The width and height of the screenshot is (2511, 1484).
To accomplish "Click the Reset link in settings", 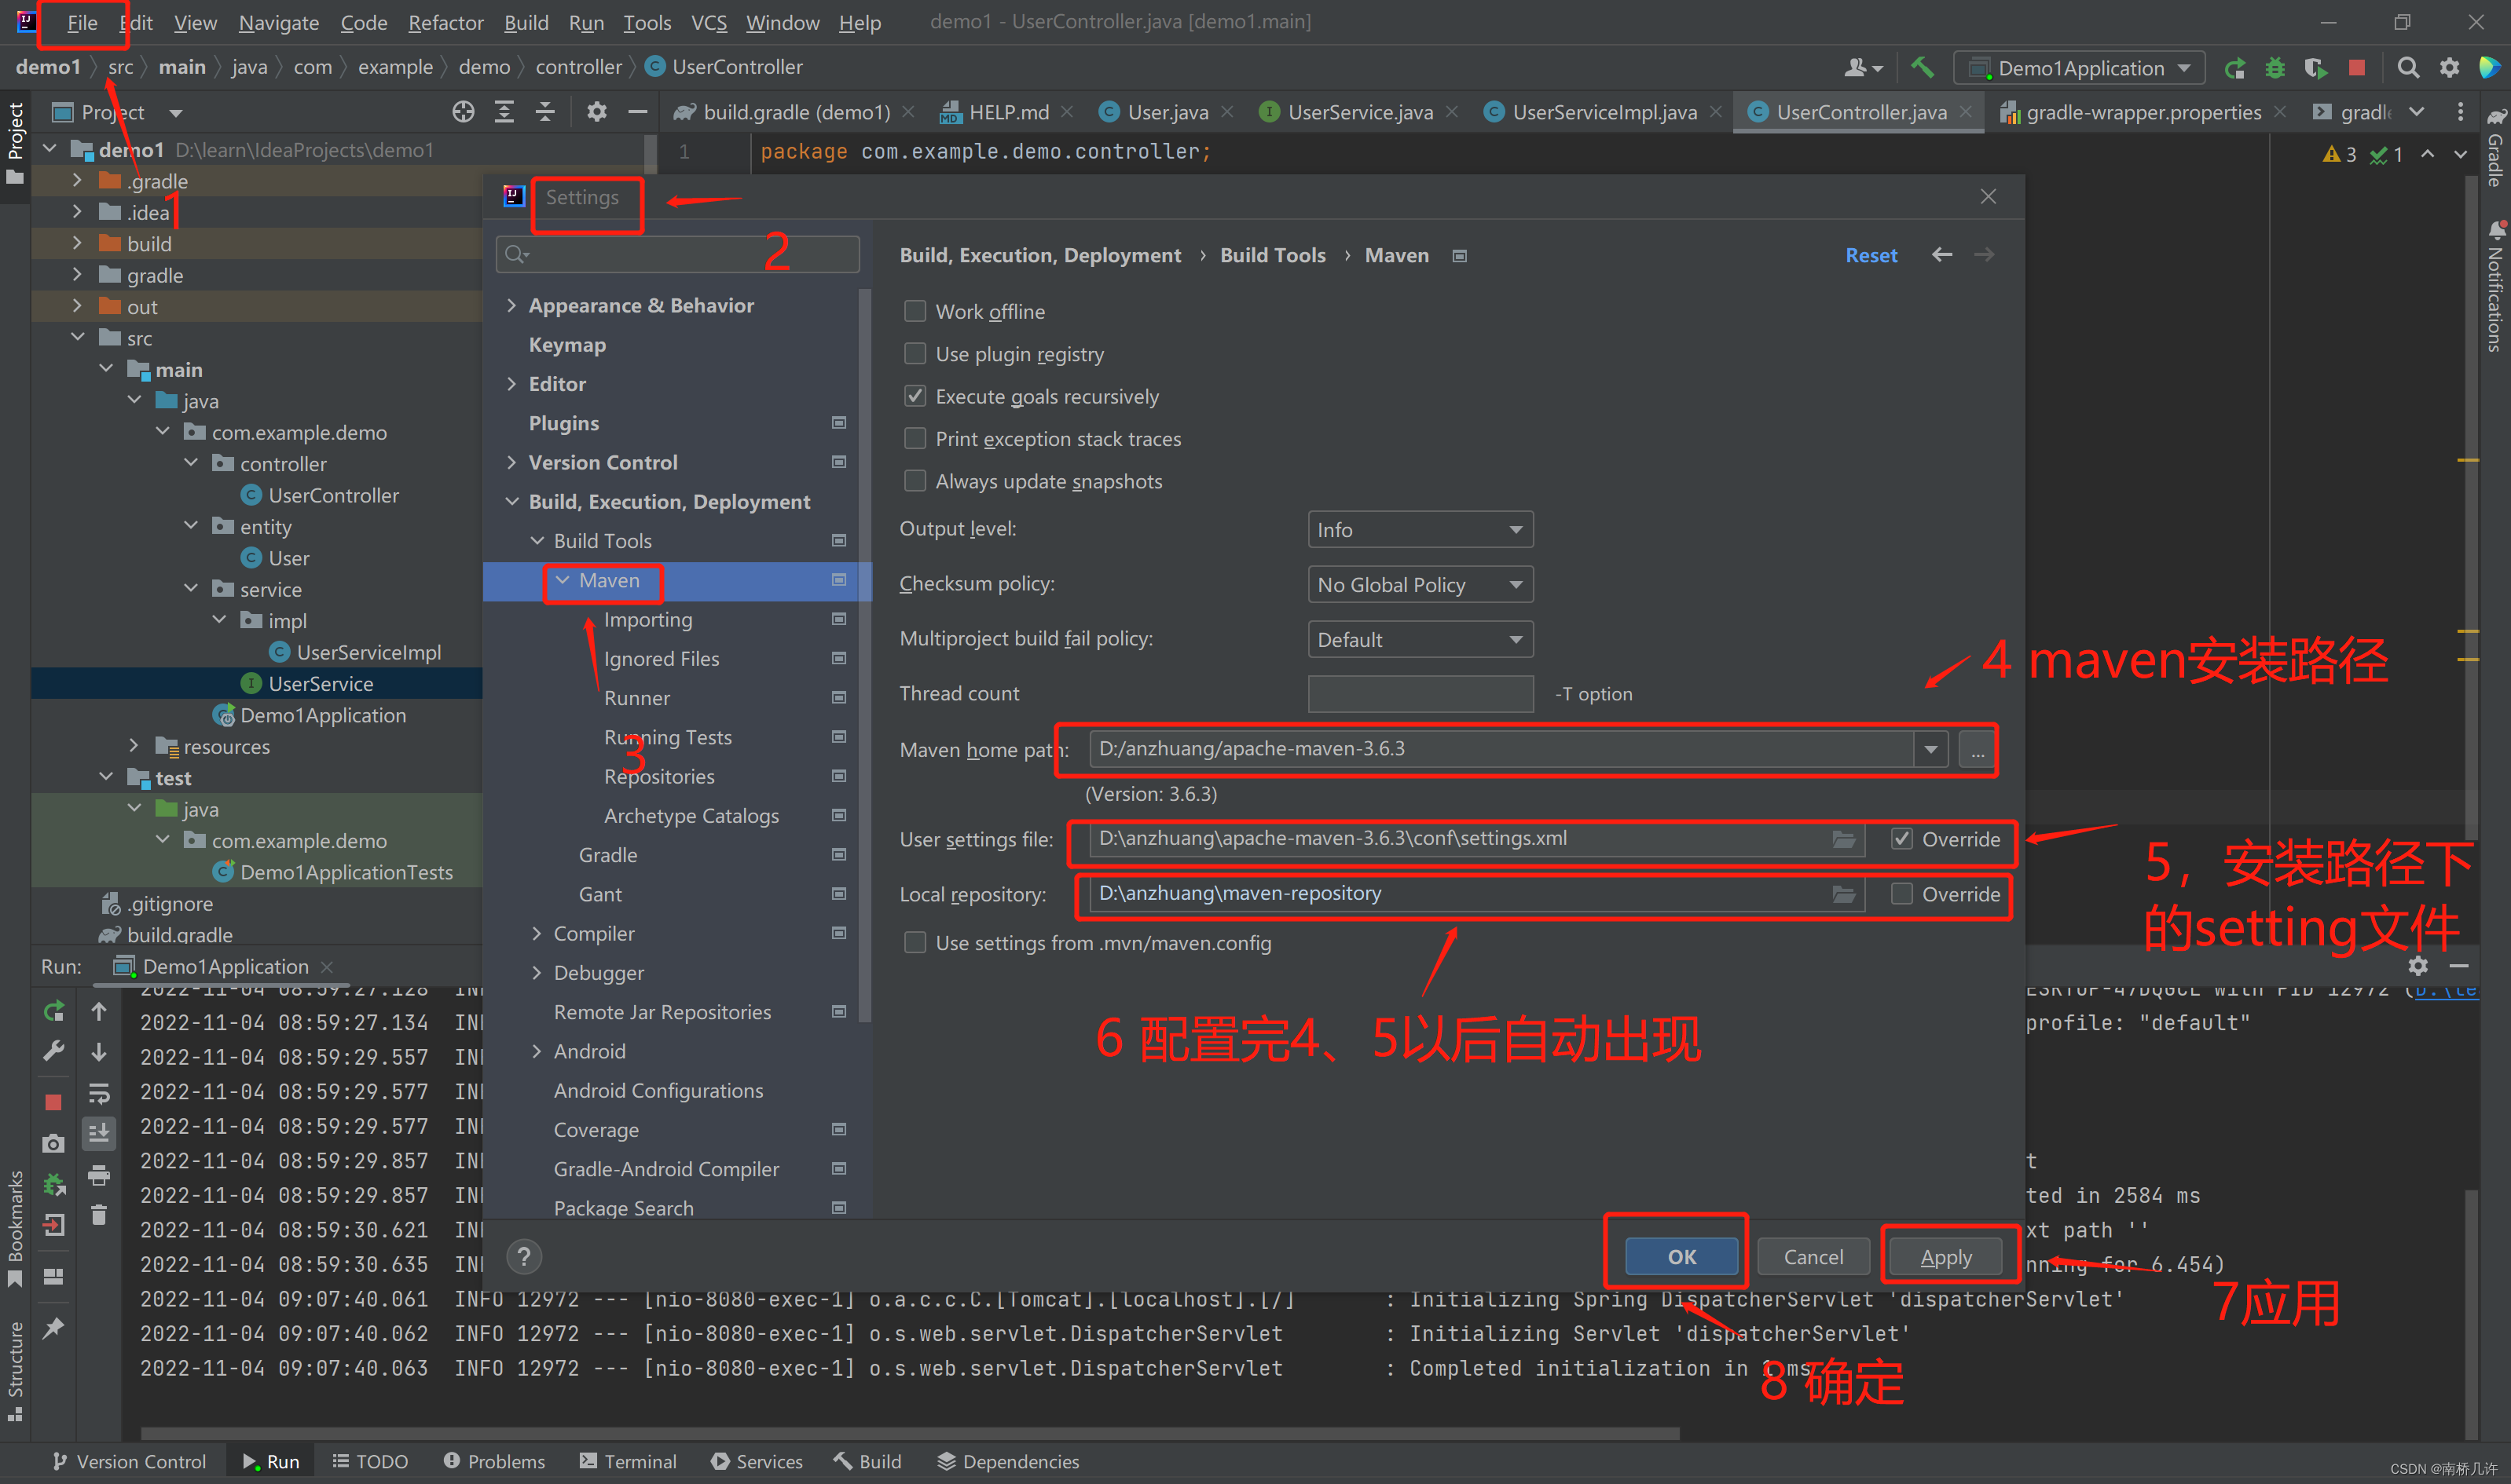I will [1870, 255].
